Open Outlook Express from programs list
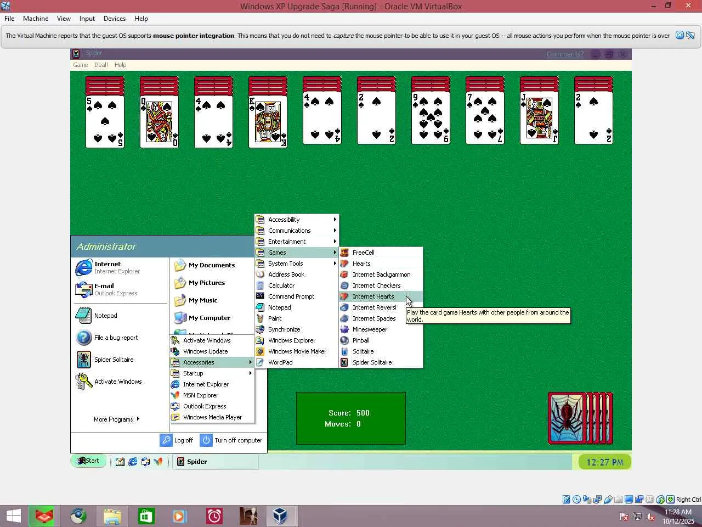 [212, 406]
